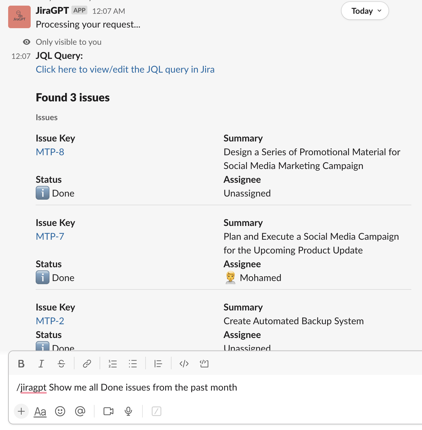The height and width of the screenshot is (430, 422).
Task: Click the eye icon next to Only visible to you
Action: 27,42
